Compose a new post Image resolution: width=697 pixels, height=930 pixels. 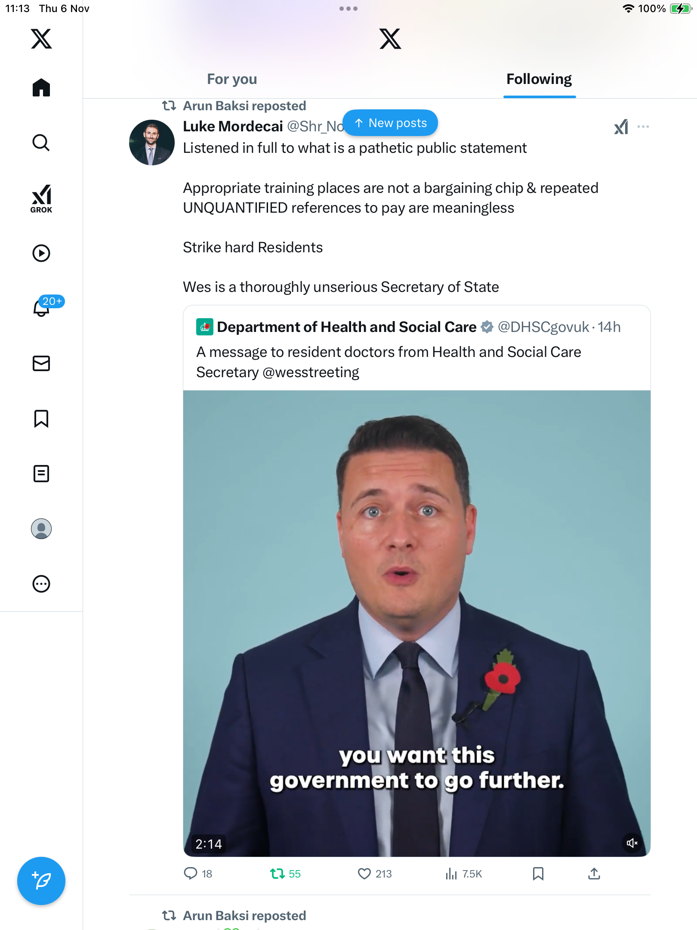[41, 881]
